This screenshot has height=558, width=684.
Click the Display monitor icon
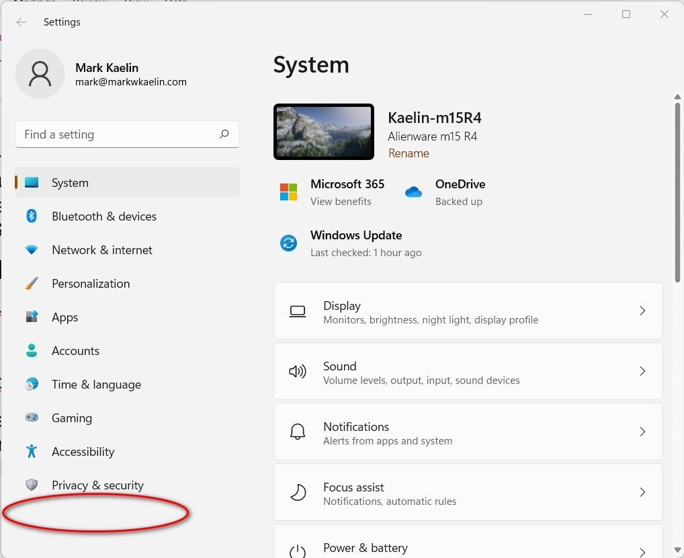[x=298, y=311]
